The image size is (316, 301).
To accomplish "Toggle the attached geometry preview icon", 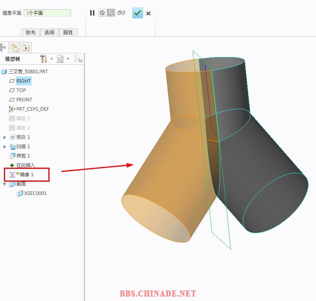I will coord(111,13).
